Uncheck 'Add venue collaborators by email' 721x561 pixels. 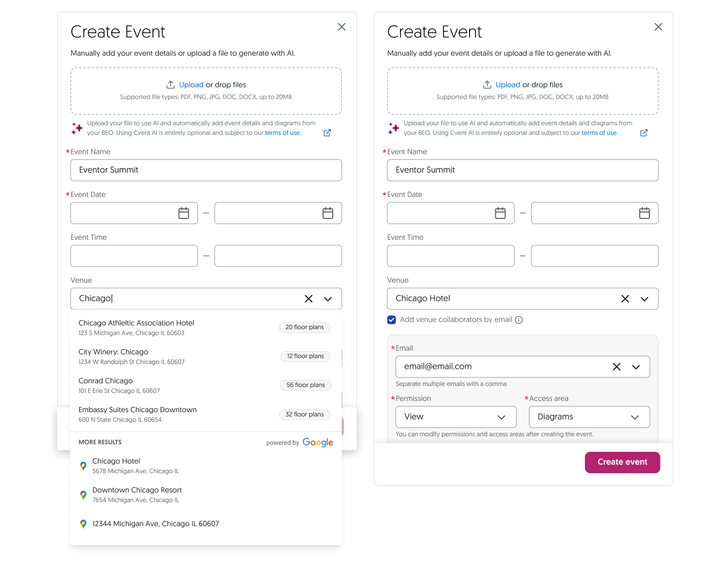392,320
